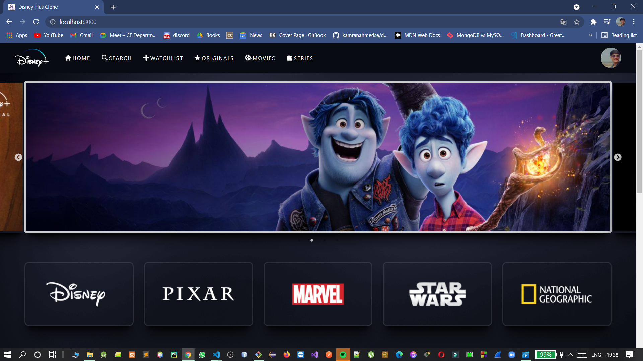The height and width of the screenshot is (361, 643).
Task: Show the previous carousel slide
Action: (18, 157)
